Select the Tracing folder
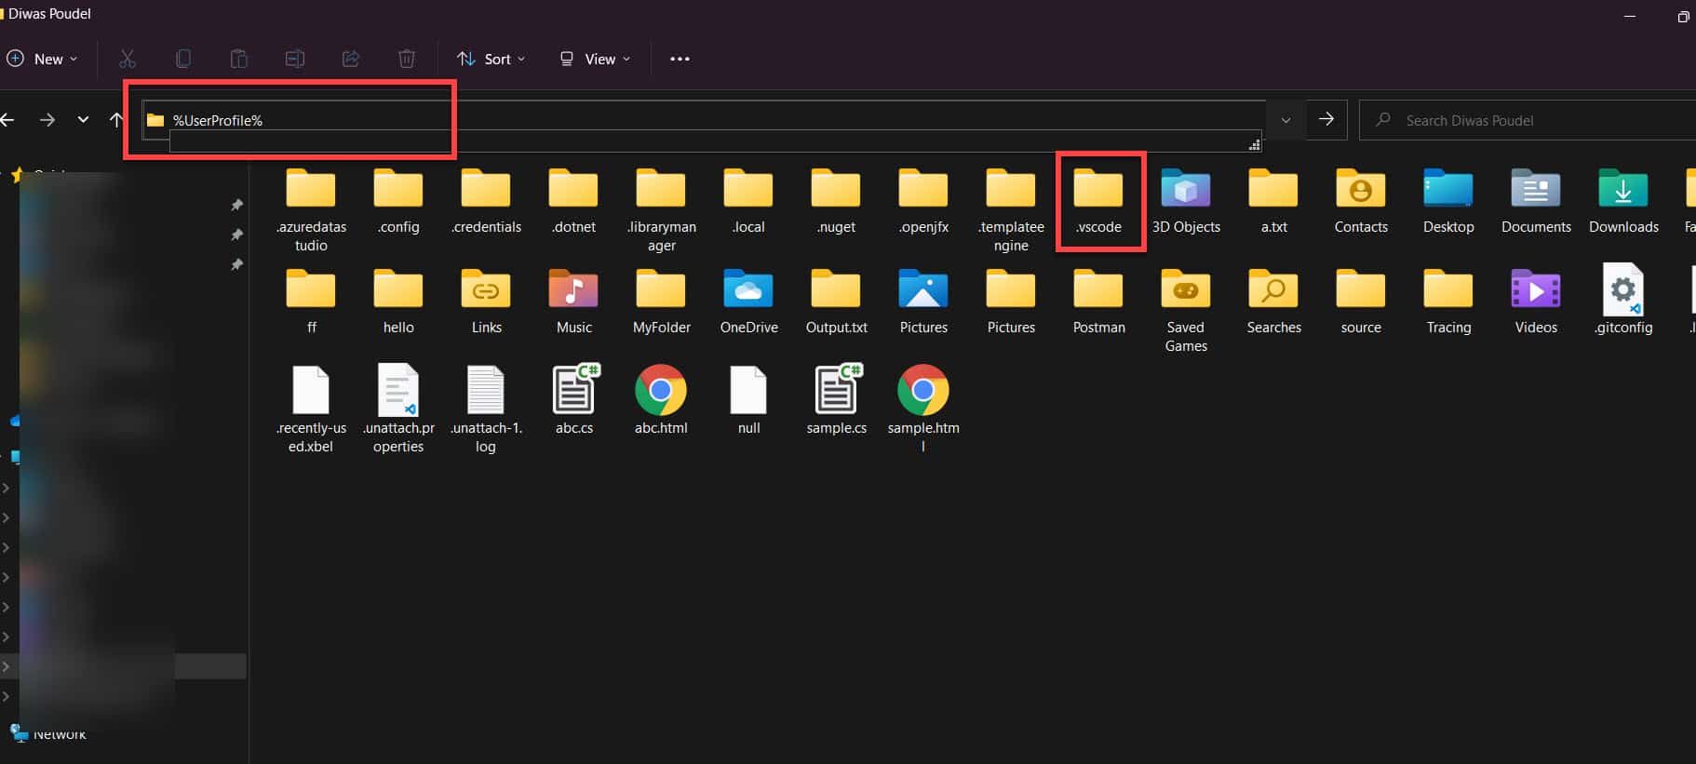This screenshot has width=1696, height=764. (x=1448, y=302)
